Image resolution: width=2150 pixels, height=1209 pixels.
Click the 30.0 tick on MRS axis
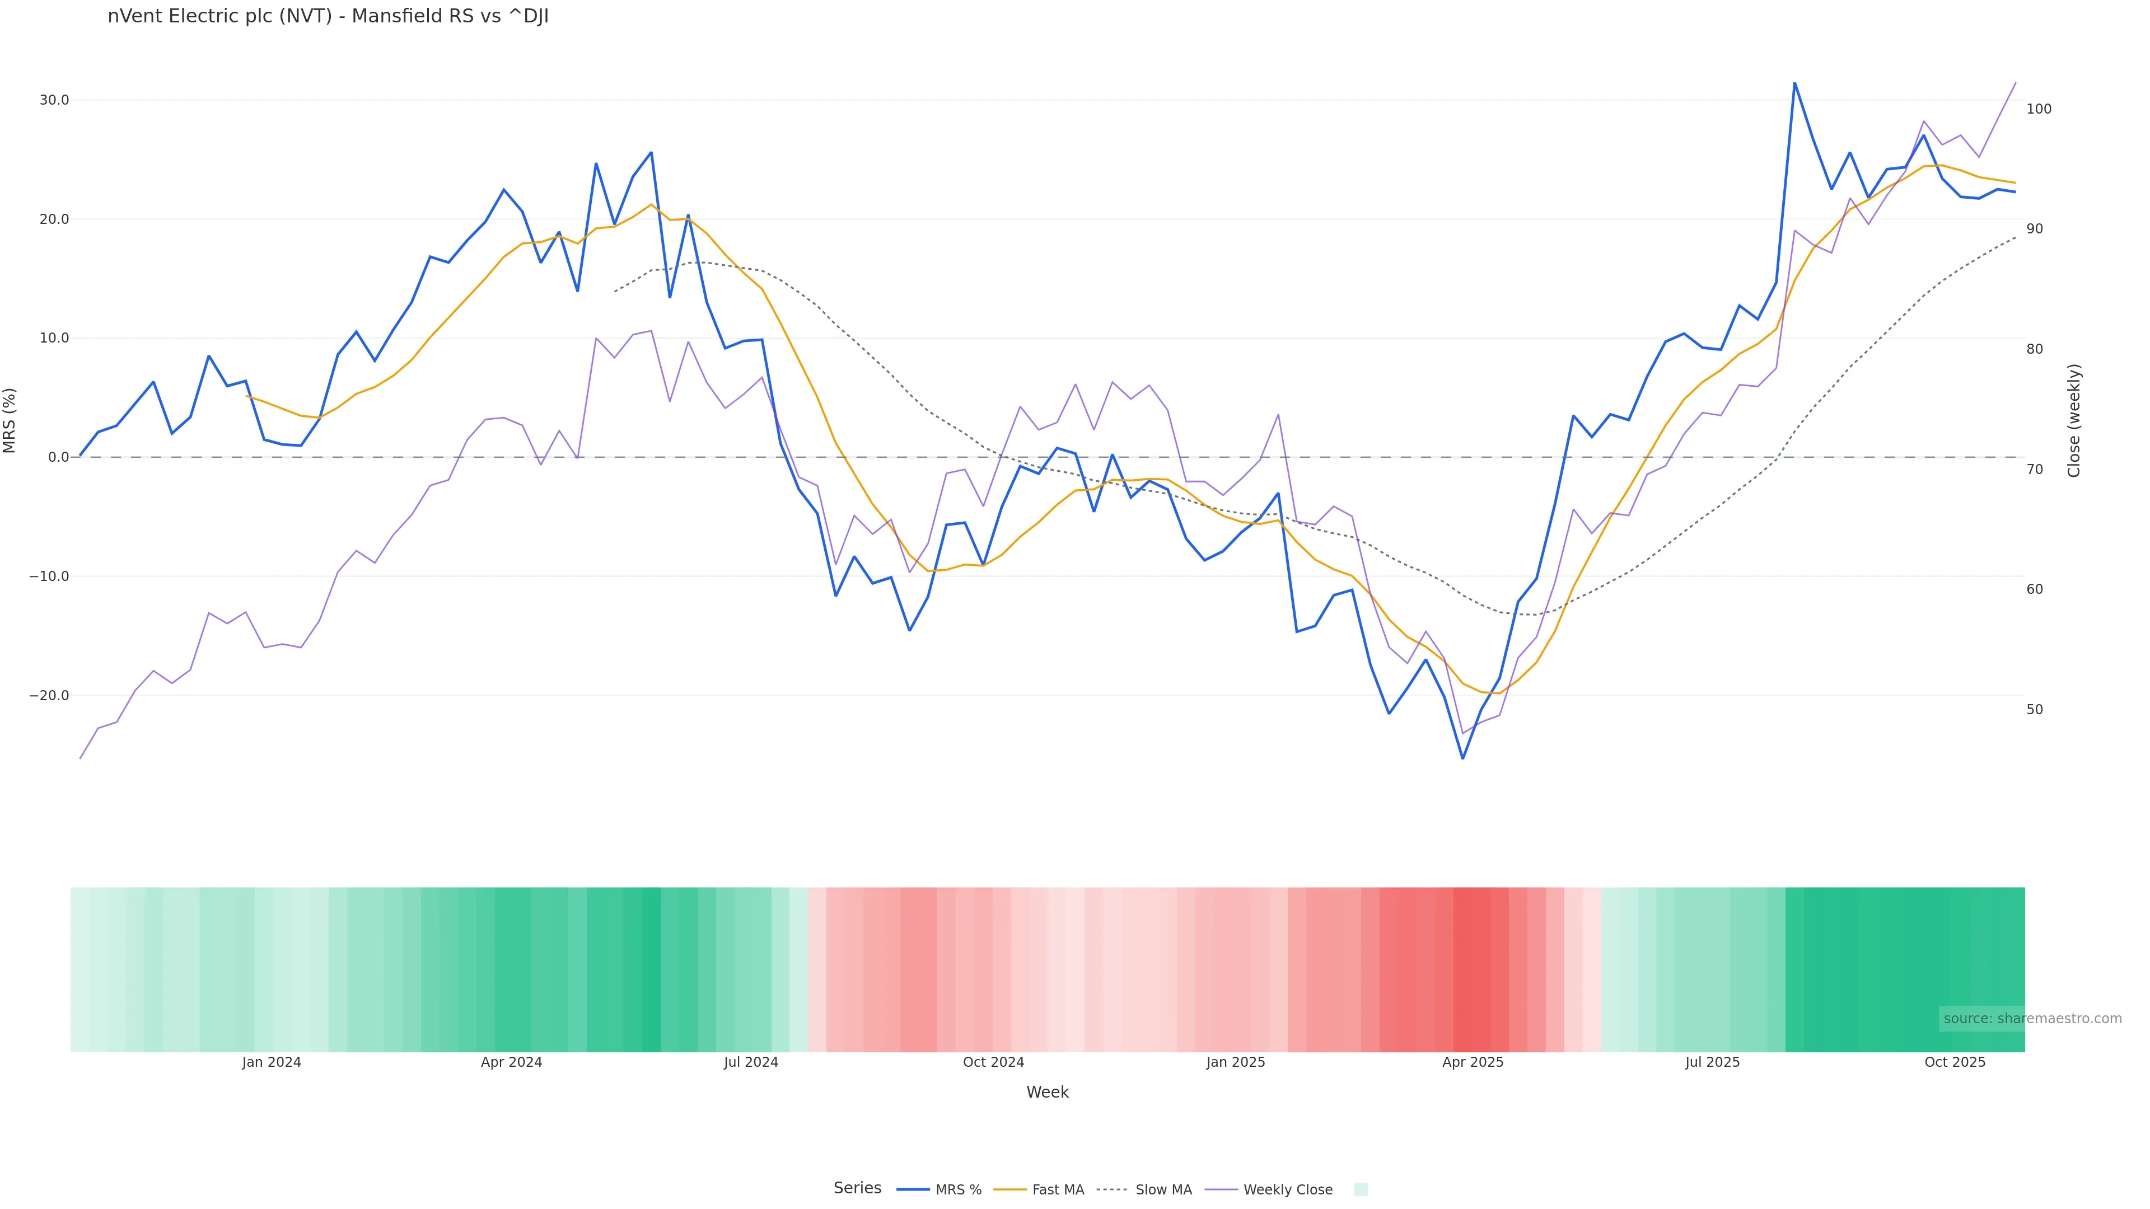click(x=54, y=100)
